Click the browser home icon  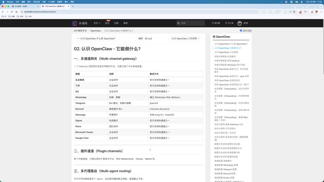coord(16,12)
